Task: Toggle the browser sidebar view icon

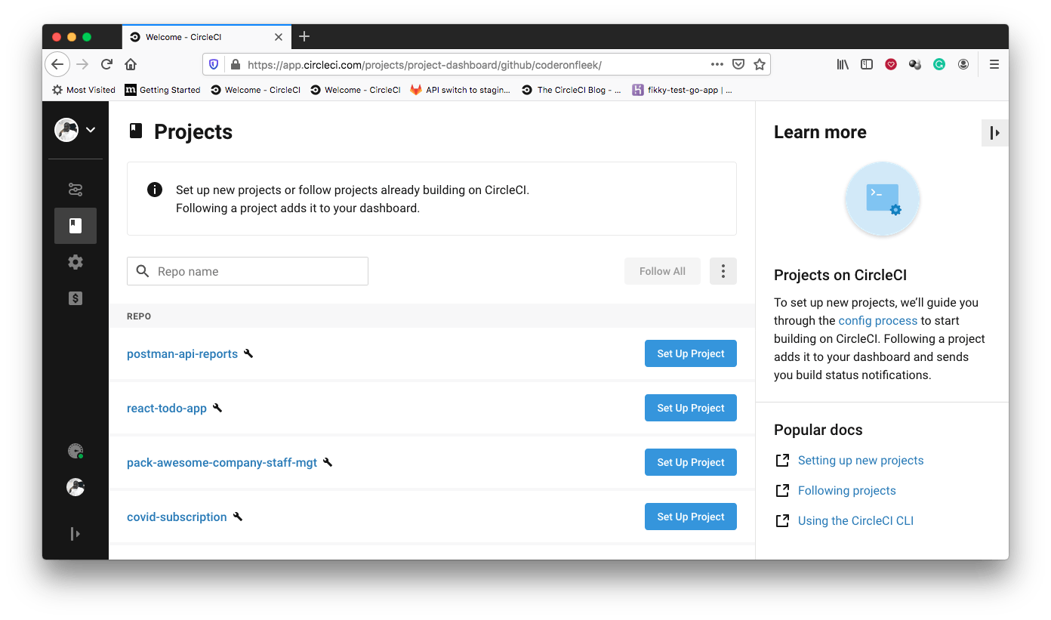Action: point(866,64)
